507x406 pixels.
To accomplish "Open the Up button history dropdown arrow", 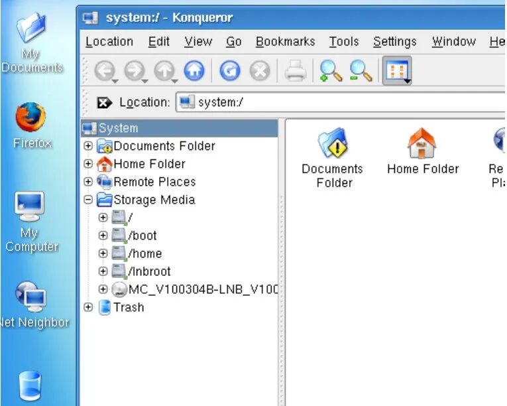I will 174,81.
